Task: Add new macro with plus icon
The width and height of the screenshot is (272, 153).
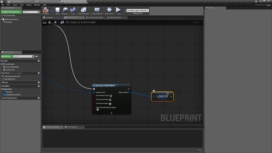Action: tap(39, 82)
